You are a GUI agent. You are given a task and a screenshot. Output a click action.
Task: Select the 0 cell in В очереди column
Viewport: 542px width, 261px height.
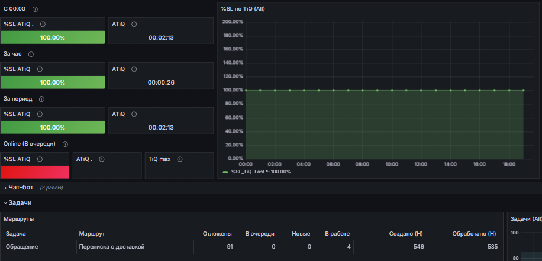(256, 247)
